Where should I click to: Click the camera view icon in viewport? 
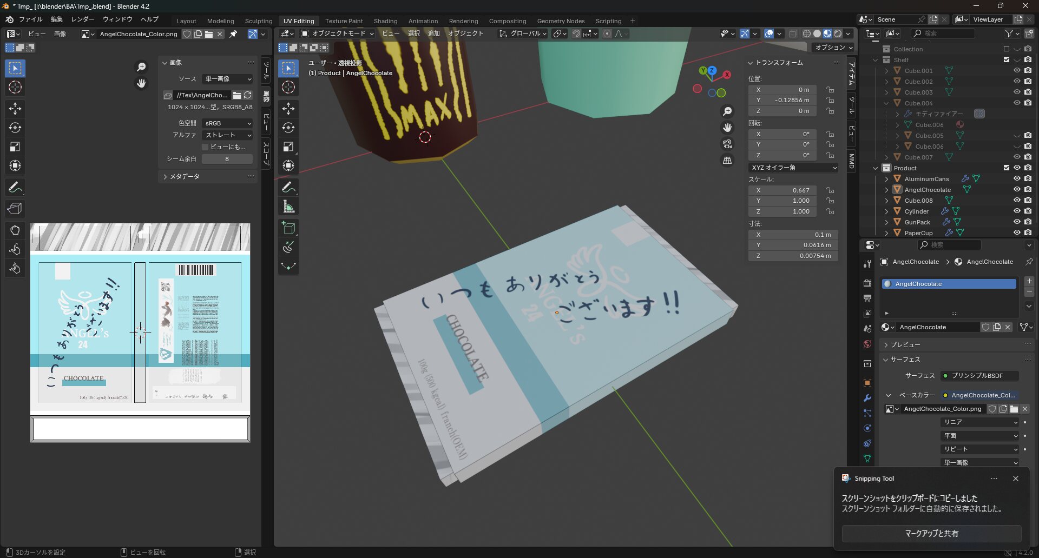coord(727,144)
